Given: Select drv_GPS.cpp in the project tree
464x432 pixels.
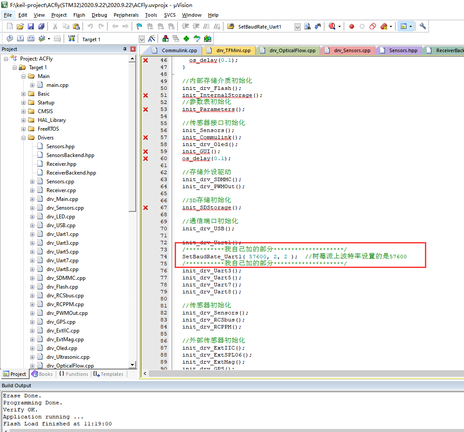Looking at the screenshot, I should pyautogui.click(x=61, y=322).
